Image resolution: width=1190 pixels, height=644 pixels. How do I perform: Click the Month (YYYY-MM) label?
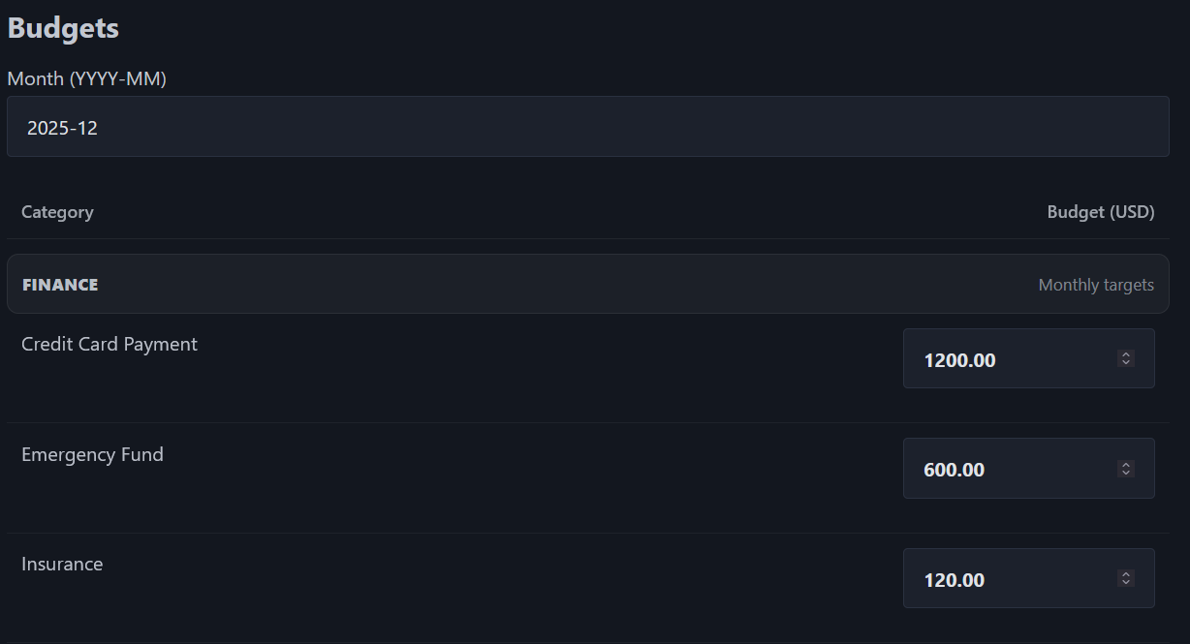(86, 79)
